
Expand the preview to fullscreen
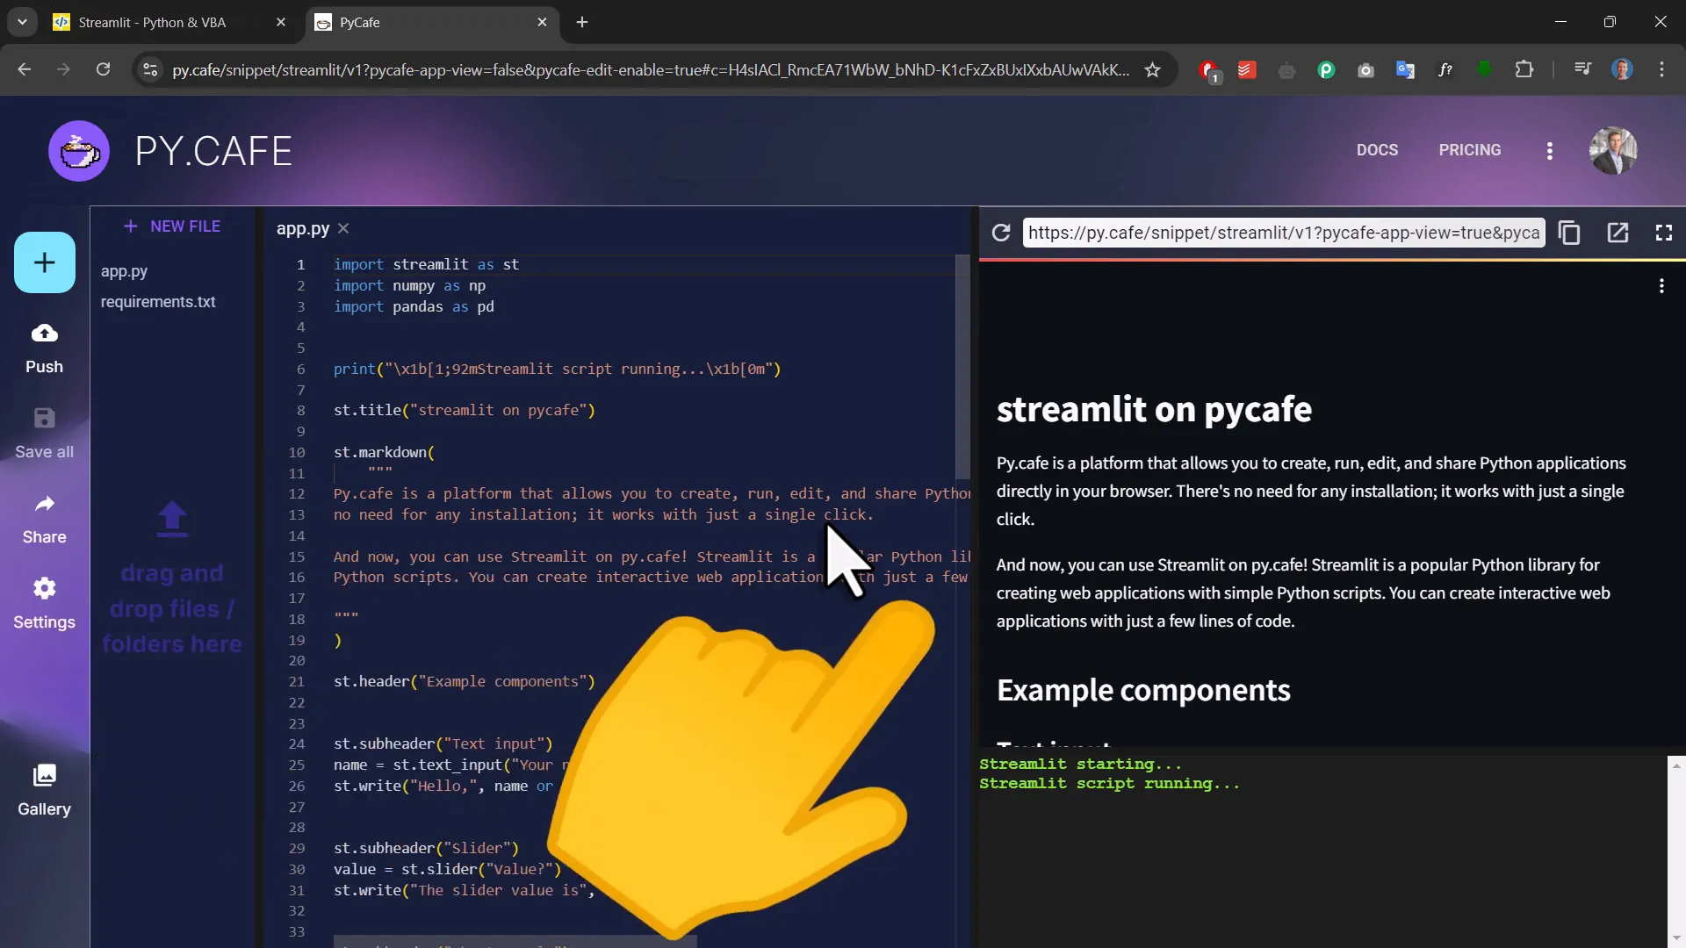coord(1664,233)
